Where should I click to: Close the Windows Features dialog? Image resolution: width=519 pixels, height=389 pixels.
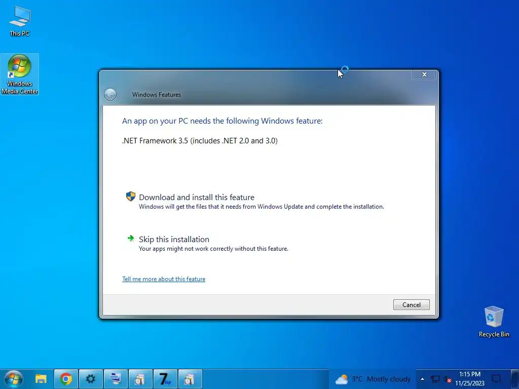[424, 74]
